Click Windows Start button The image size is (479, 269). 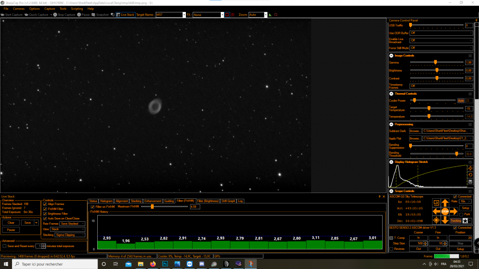click(x=6, y=264)
